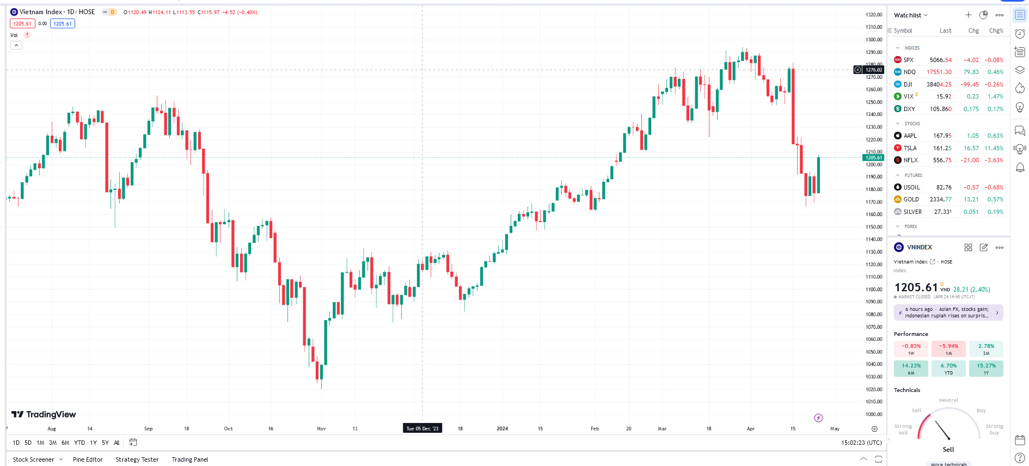Expand the Stock Screener dropdown arrow
Image resolution: width=1029 pixels, height=466 pixels.
(x=61, y=459)
